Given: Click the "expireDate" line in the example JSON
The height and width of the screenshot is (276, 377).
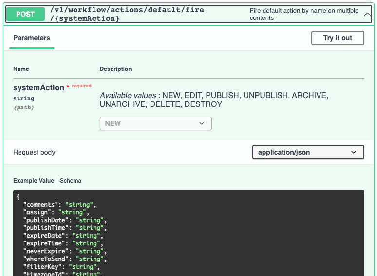Looking at the screenshot, I should [x=63, y=236].
